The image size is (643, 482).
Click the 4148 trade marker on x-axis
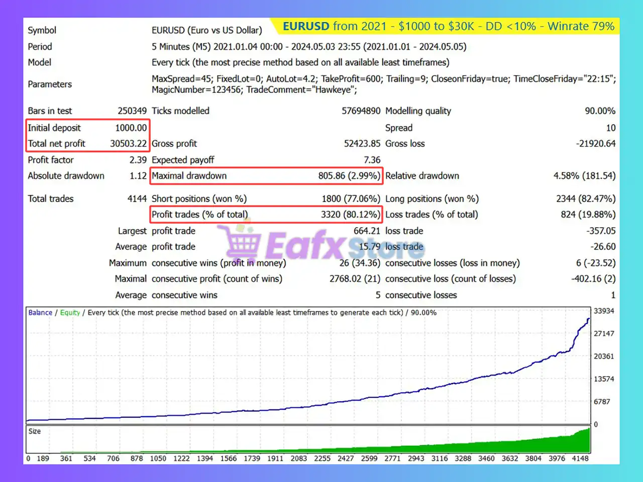[580, 458]
